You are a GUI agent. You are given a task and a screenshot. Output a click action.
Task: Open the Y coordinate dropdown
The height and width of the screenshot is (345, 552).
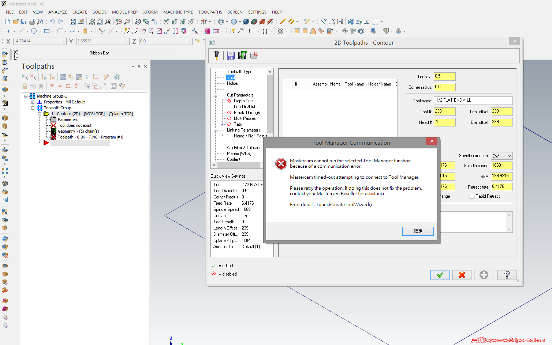pos(127,41)
